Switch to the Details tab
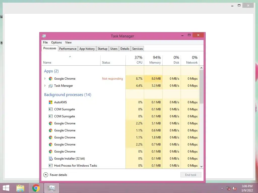This screenshot has width=258, height=193. click(125, 49)
